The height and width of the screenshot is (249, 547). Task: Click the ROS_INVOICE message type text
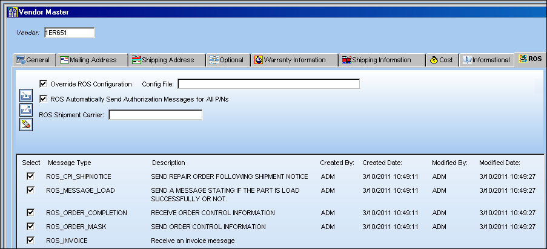tap(67, 241)
